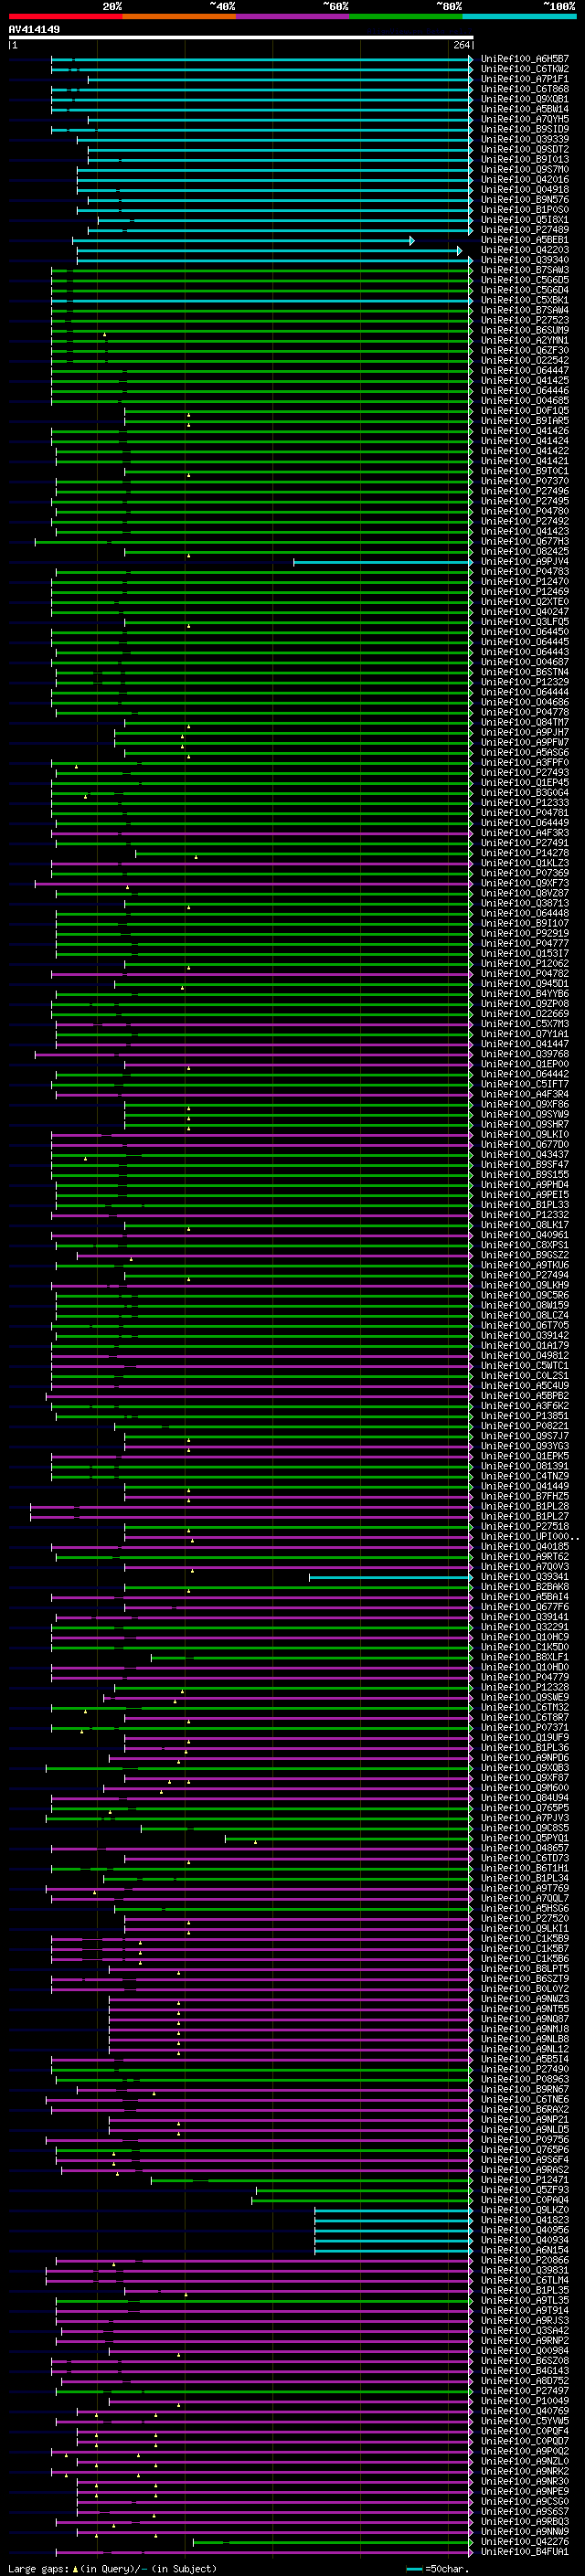Click the query name AV414149
The width and height of the screenshot is (585, 2576).
click(34, 30)
